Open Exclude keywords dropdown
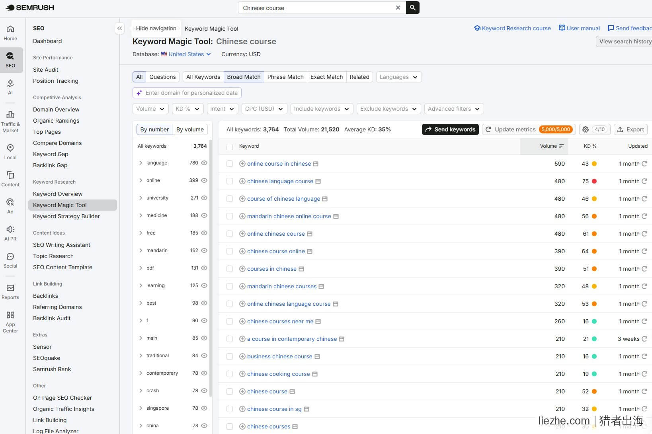This screenshot has height=434, width=652. (388, 109)
